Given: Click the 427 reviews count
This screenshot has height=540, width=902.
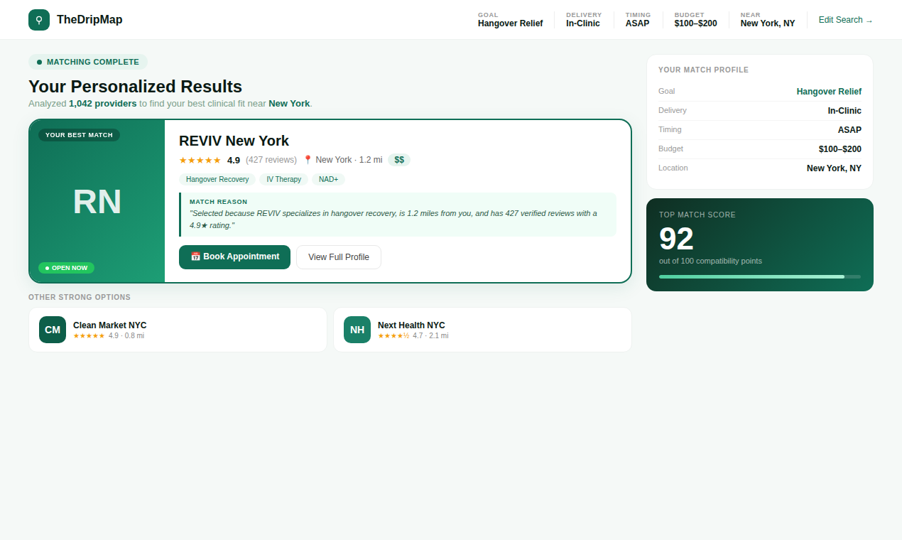Looking at the screenshot, I should pos(271,160).
